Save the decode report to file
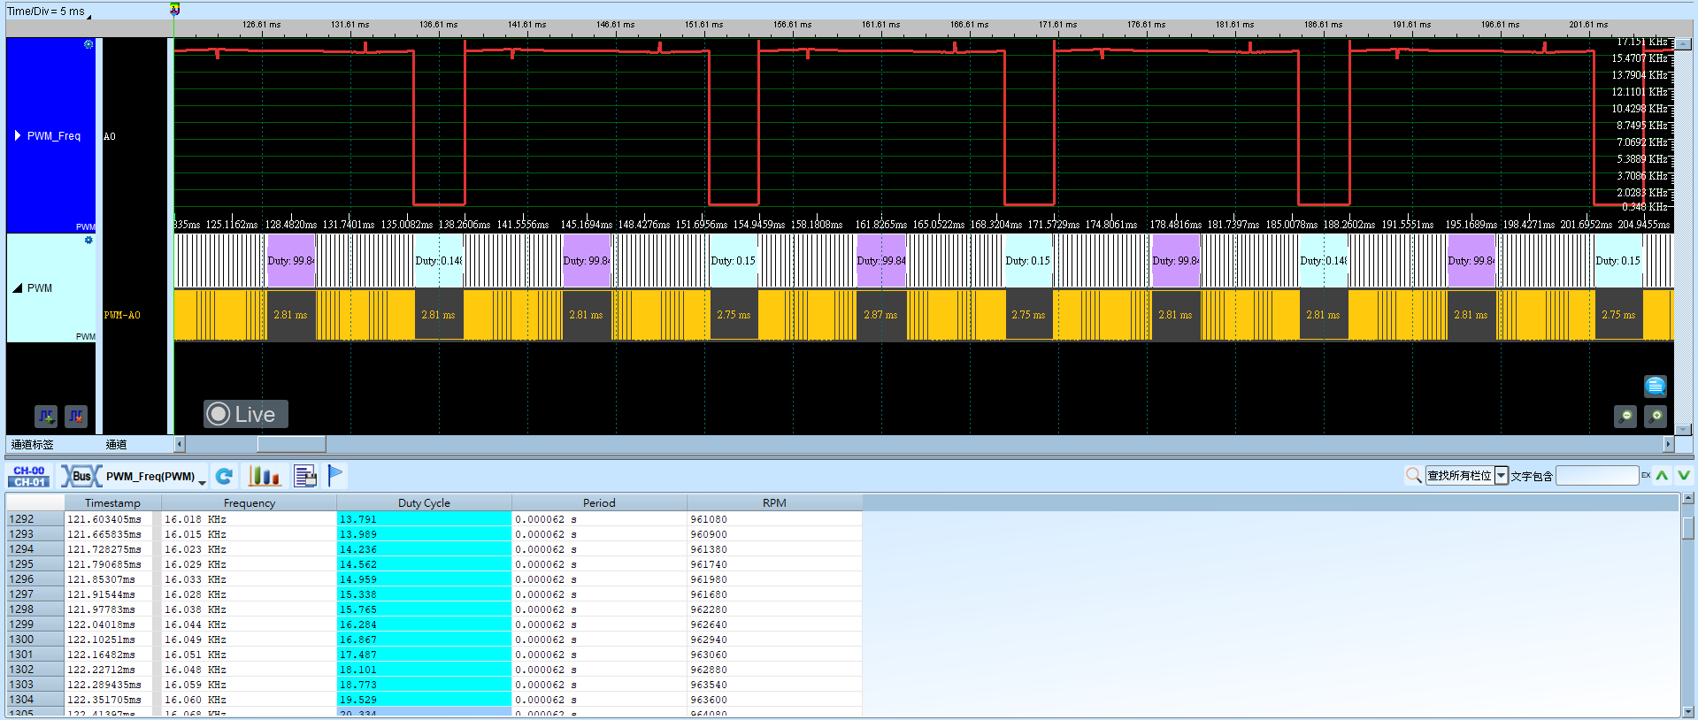 [305, 476]
